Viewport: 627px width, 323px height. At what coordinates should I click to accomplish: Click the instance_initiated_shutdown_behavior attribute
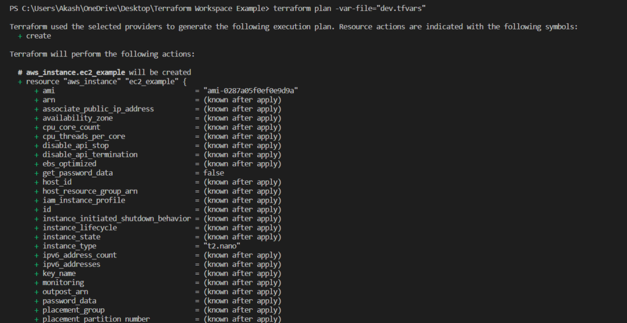(x=116, y=218)
